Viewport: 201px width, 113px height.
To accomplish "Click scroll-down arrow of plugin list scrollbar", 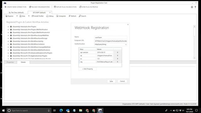I will coord(194,58).
